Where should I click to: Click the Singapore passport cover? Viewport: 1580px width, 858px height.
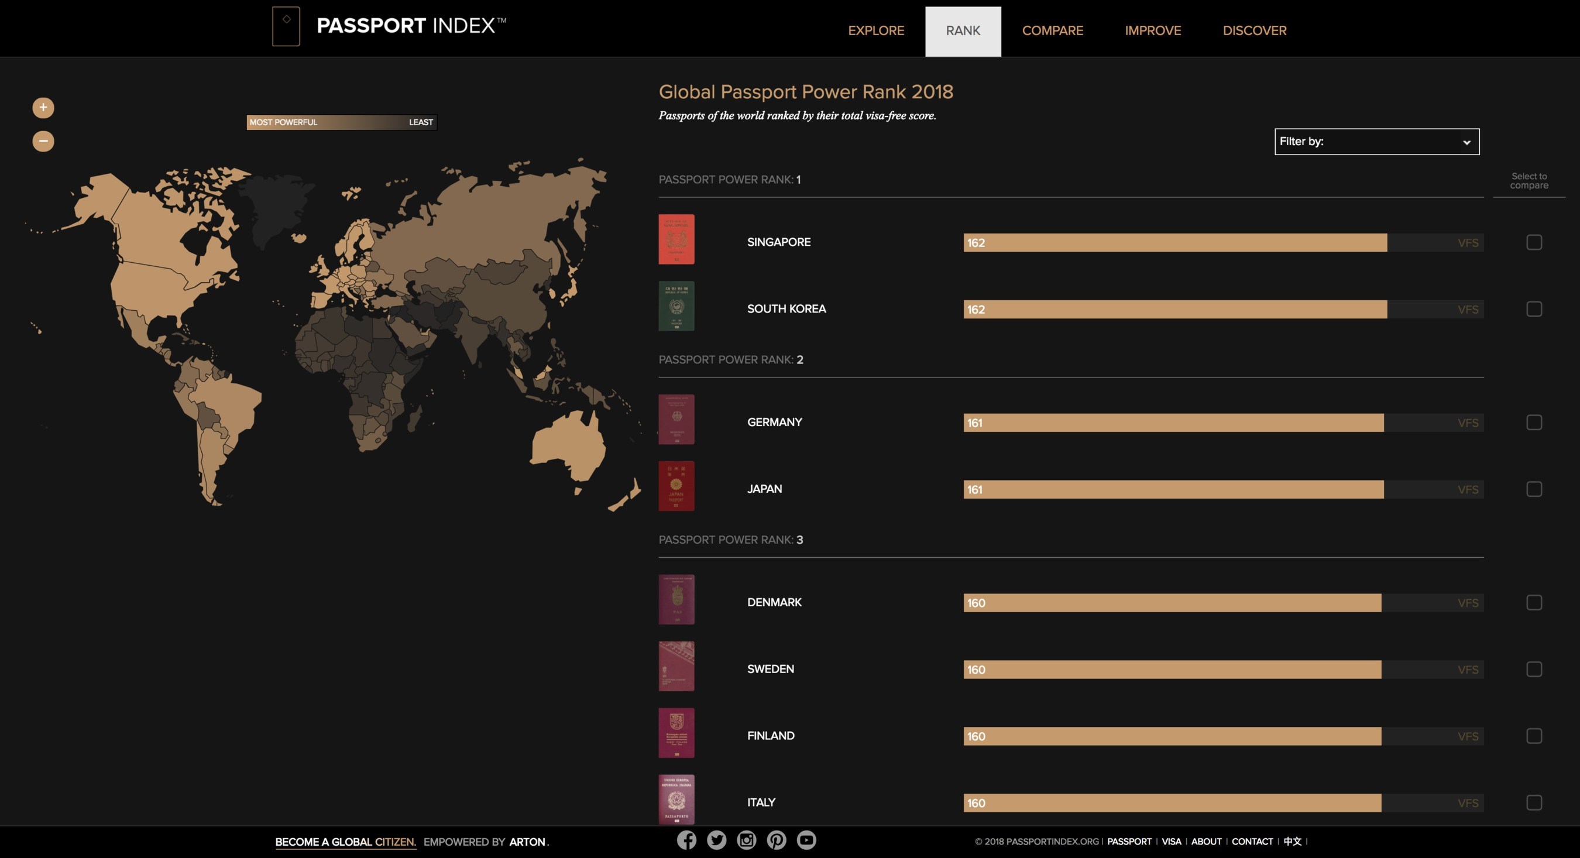(676, 239)
